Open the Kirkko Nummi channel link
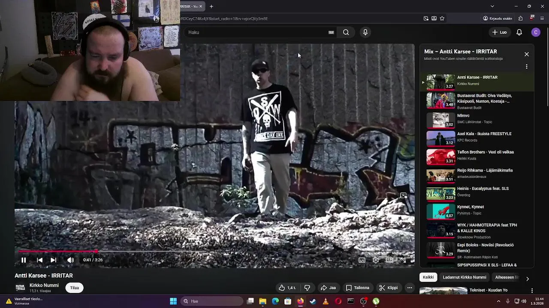This screenshot has height=308, width=549. pos(44,285)
